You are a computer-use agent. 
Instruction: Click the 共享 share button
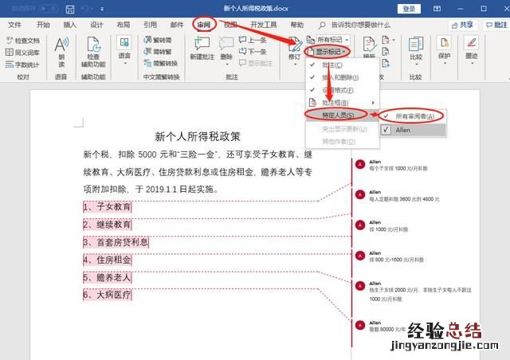pyautogui.click(x=462, y=25)
